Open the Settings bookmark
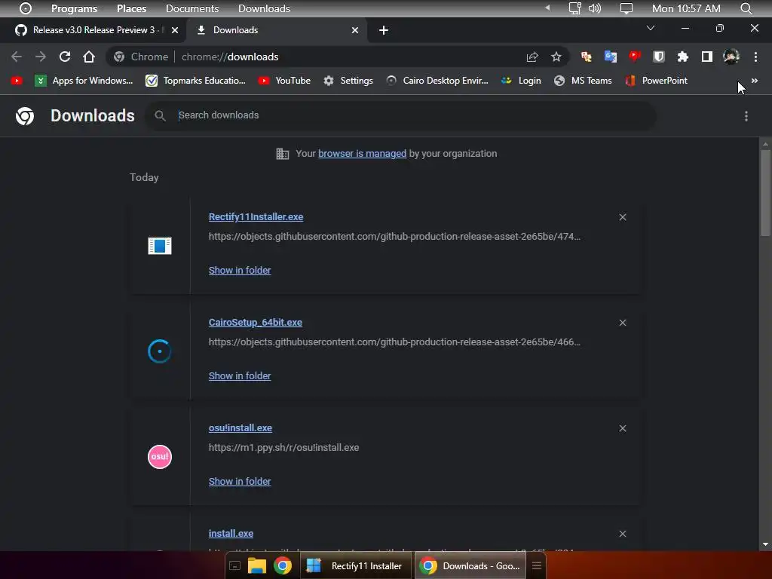Image resolution: width=772 pixels, height=579 pixels. pos(348,80)
